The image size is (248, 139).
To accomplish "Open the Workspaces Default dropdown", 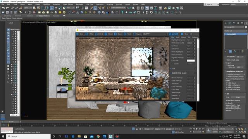I will click(239, 4).
